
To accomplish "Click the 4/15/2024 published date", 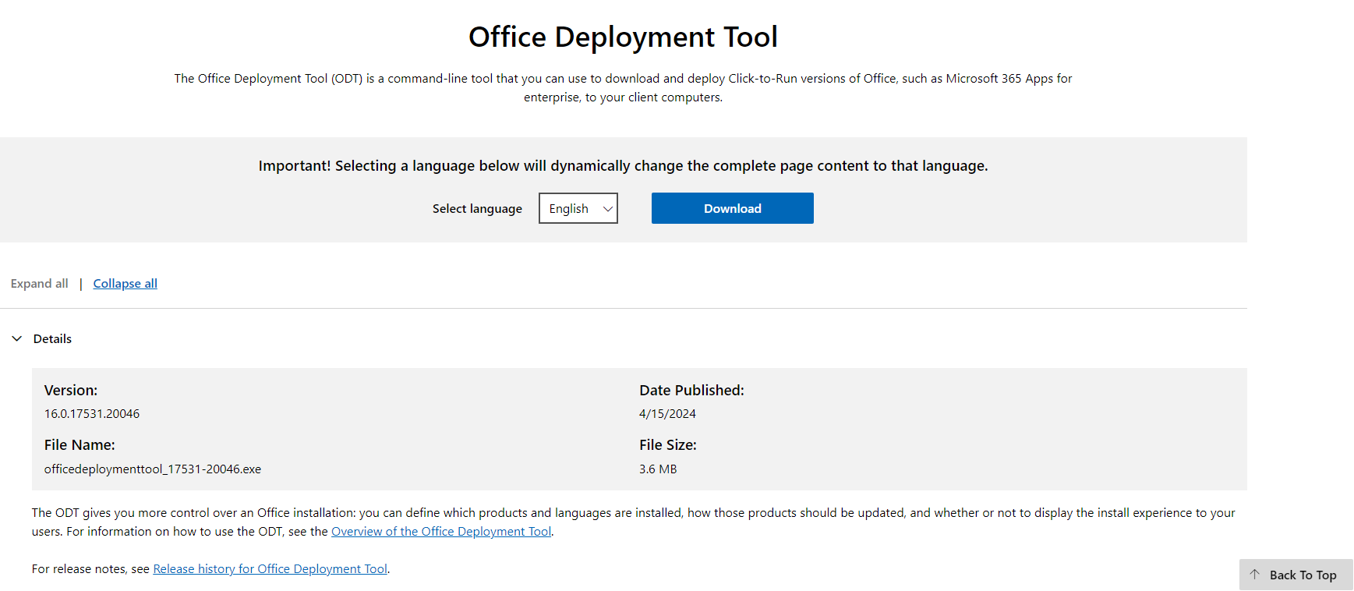I will pyautogui.click(x=667, y=414).
